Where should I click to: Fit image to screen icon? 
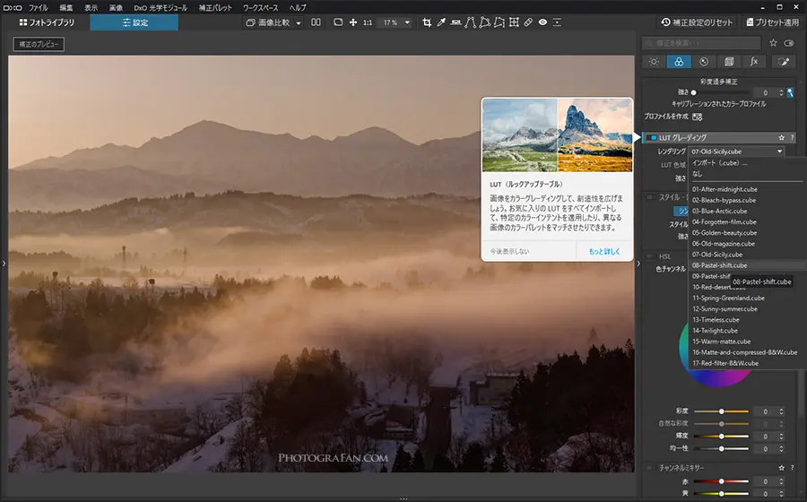coord(338,22)
